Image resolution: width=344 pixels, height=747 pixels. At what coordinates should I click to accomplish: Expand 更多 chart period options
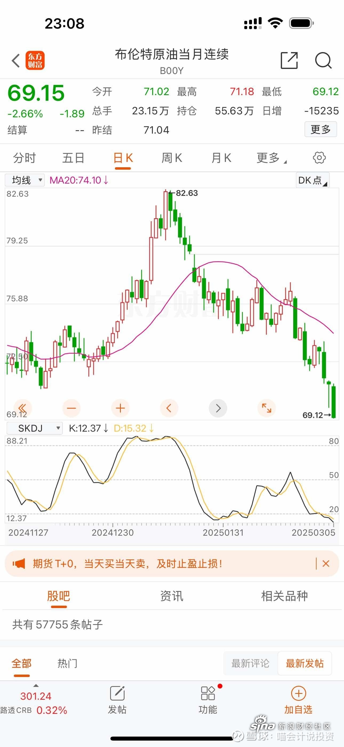point(271,158)
